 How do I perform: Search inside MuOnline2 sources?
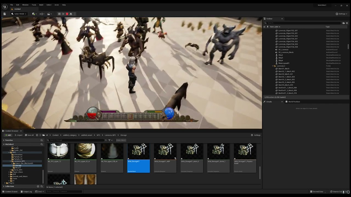tap(42, 144)
